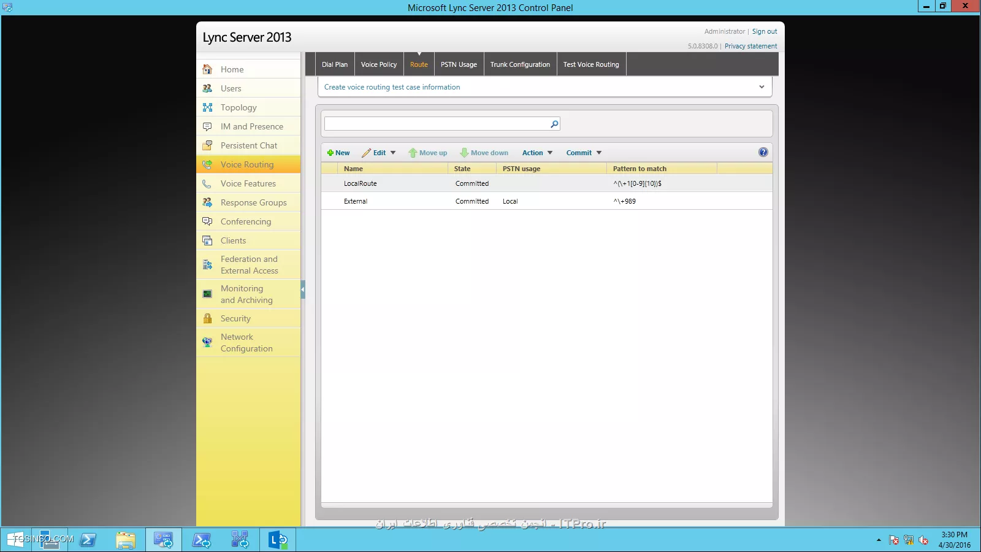Open the Test Voice Routing tab

591,64
